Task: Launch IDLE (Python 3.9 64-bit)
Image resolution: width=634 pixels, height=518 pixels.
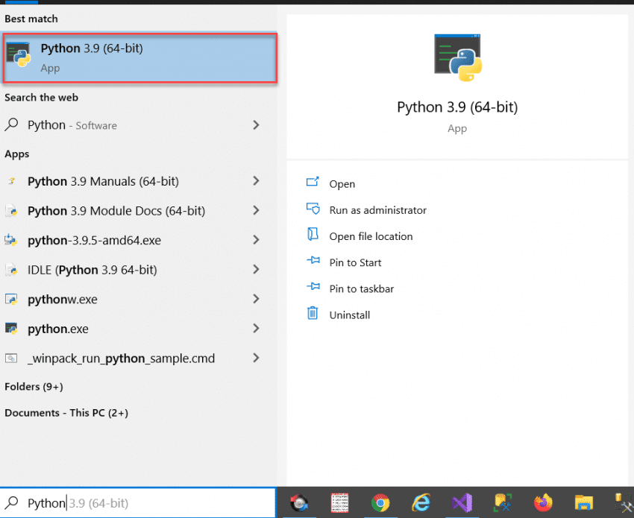Action: coord(92,270)
